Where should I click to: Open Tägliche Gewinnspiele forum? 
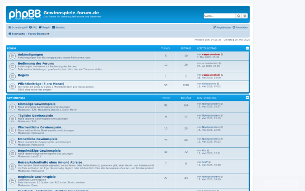click(x=36, y=116)
